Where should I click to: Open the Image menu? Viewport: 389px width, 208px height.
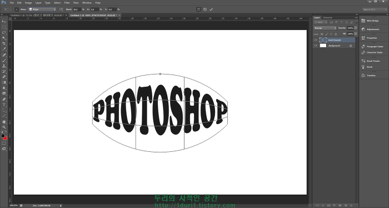[x=28, y=3]
